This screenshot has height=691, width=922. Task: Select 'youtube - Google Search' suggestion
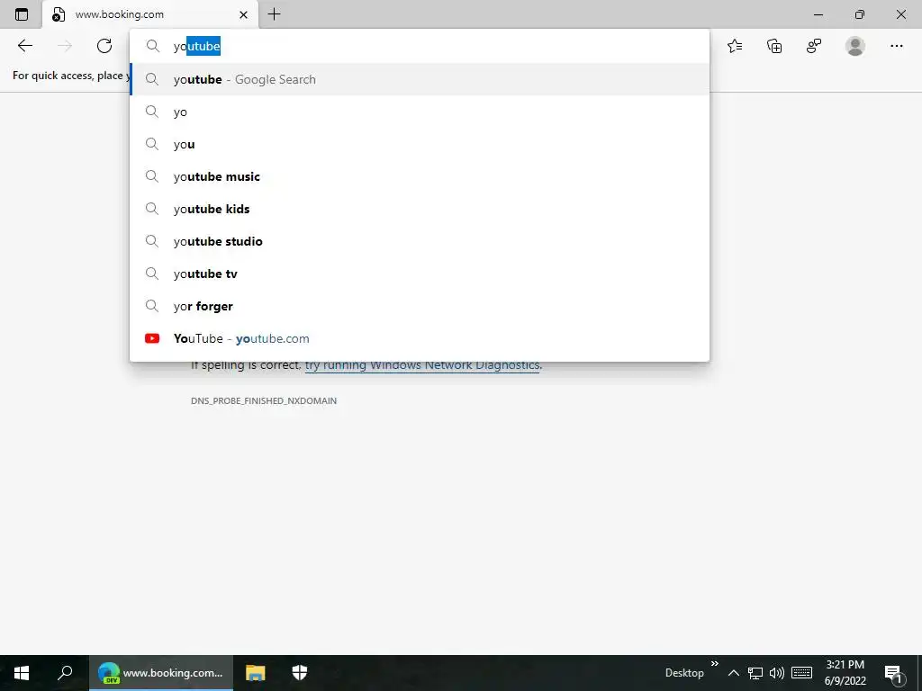(420, 79)
